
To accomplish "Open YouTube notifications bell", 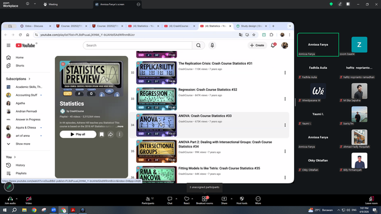I will 273,45.
